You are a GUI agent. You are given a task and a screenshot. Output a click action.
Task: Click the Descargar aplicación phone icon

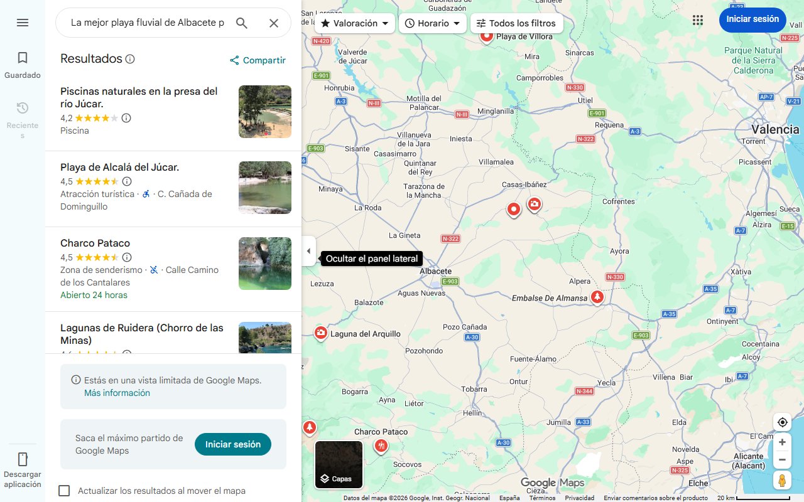pos(23,459)
